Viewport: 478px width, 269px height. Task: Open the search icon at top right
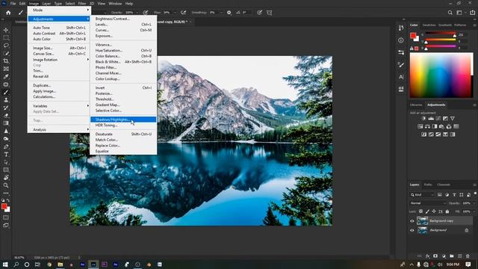click(x=450, y=13)
